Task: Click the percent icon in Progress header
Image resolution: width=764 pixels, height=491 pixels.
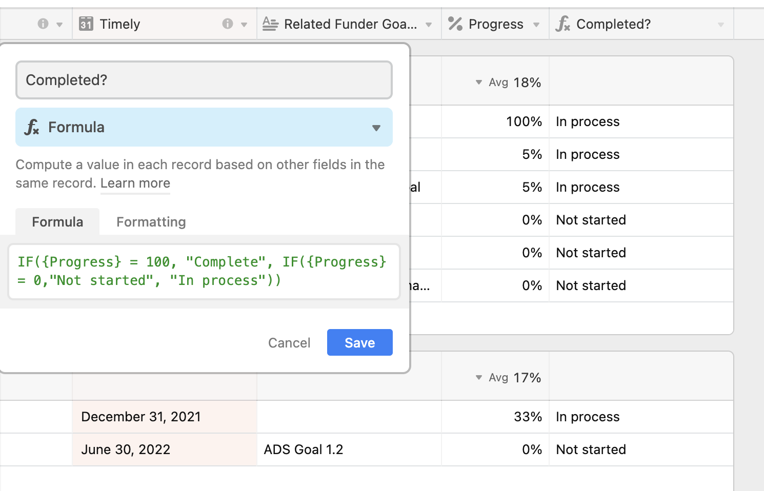Action: [x=455, y=24]
